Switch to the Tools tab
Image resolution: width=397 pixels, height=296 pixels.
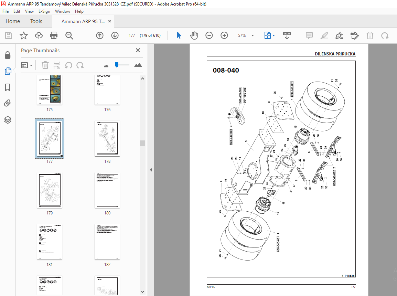point(36,21)
